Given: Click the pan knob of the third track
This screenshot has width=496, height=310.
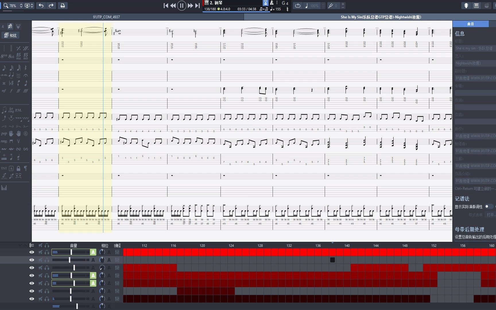Looking at the screenshot, I should [102, 268].
